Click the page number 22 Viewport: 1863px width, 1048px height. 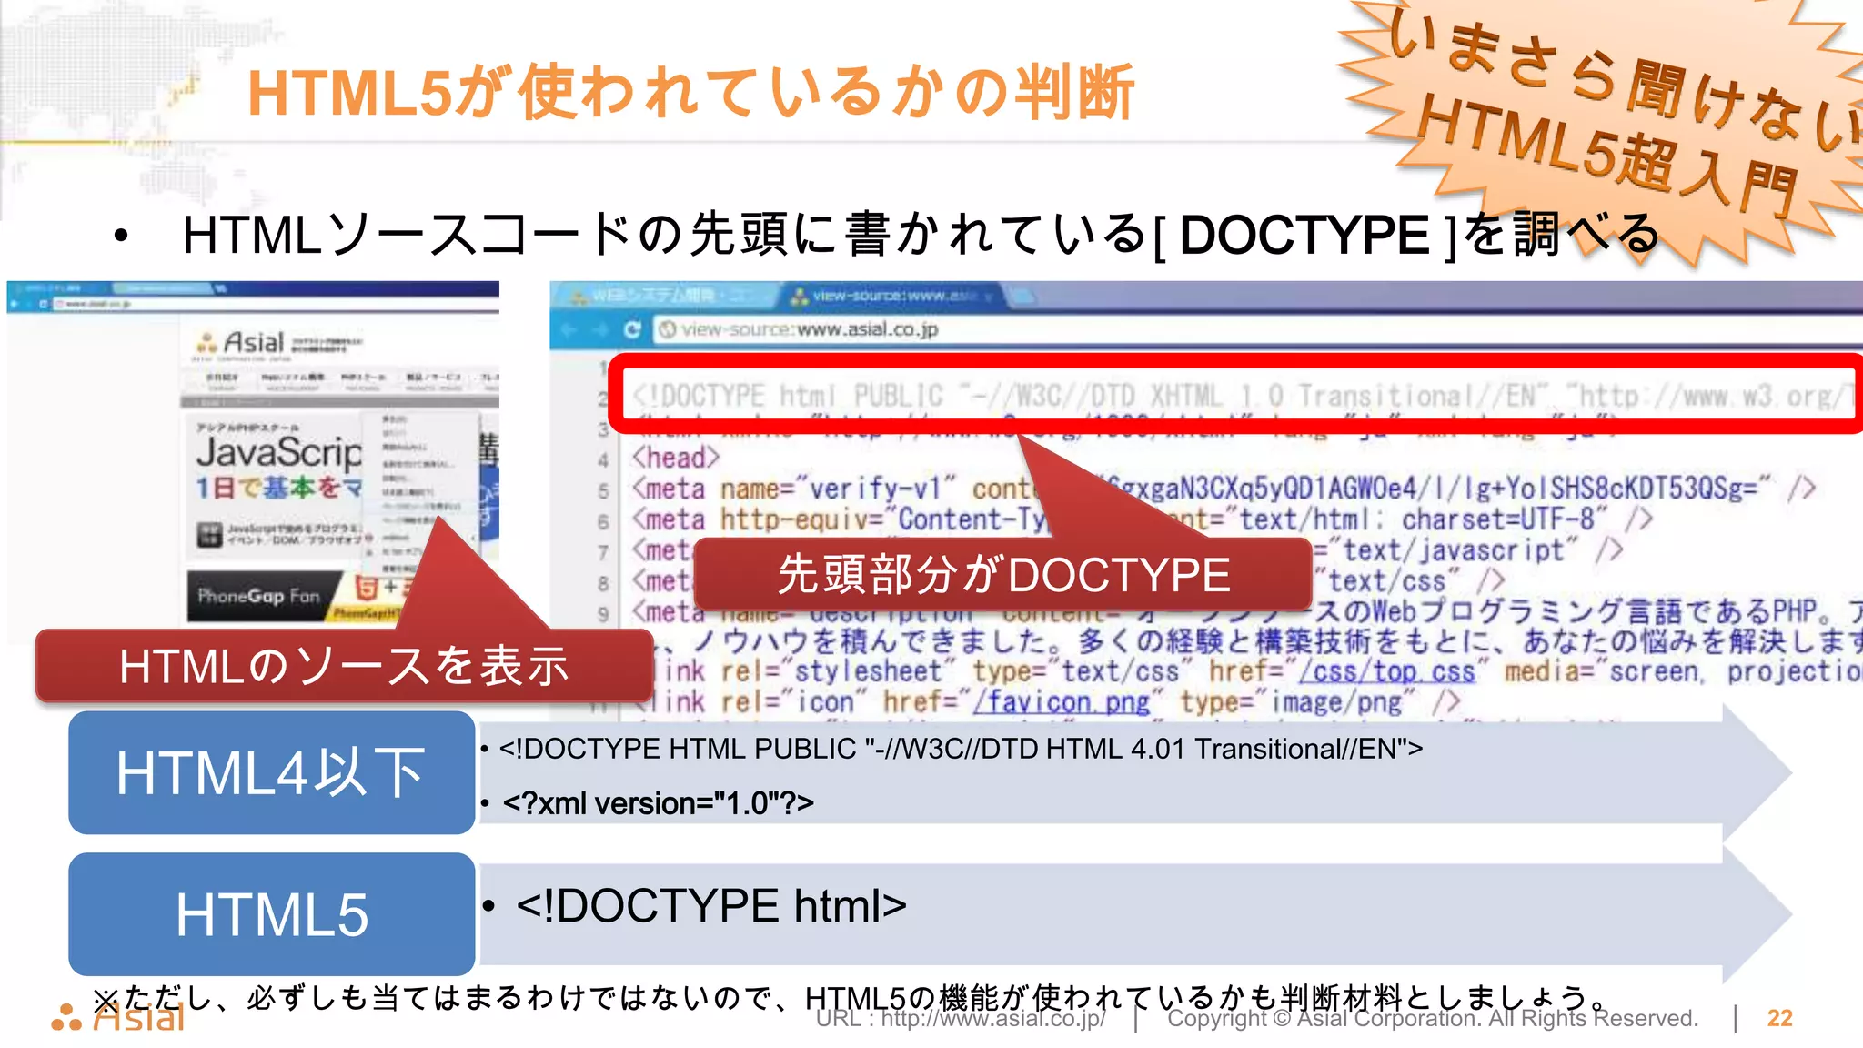pyautogui.click(x=1779, y=1018)
